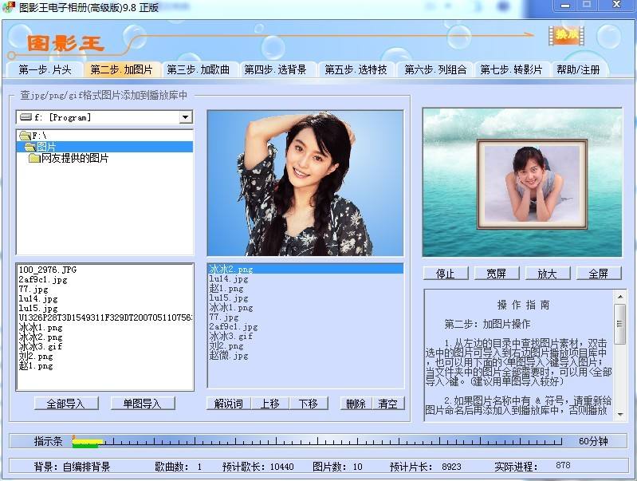Click the selected image preview thumbnail
This screenshot has height=481, width=637.
[305, 183]
